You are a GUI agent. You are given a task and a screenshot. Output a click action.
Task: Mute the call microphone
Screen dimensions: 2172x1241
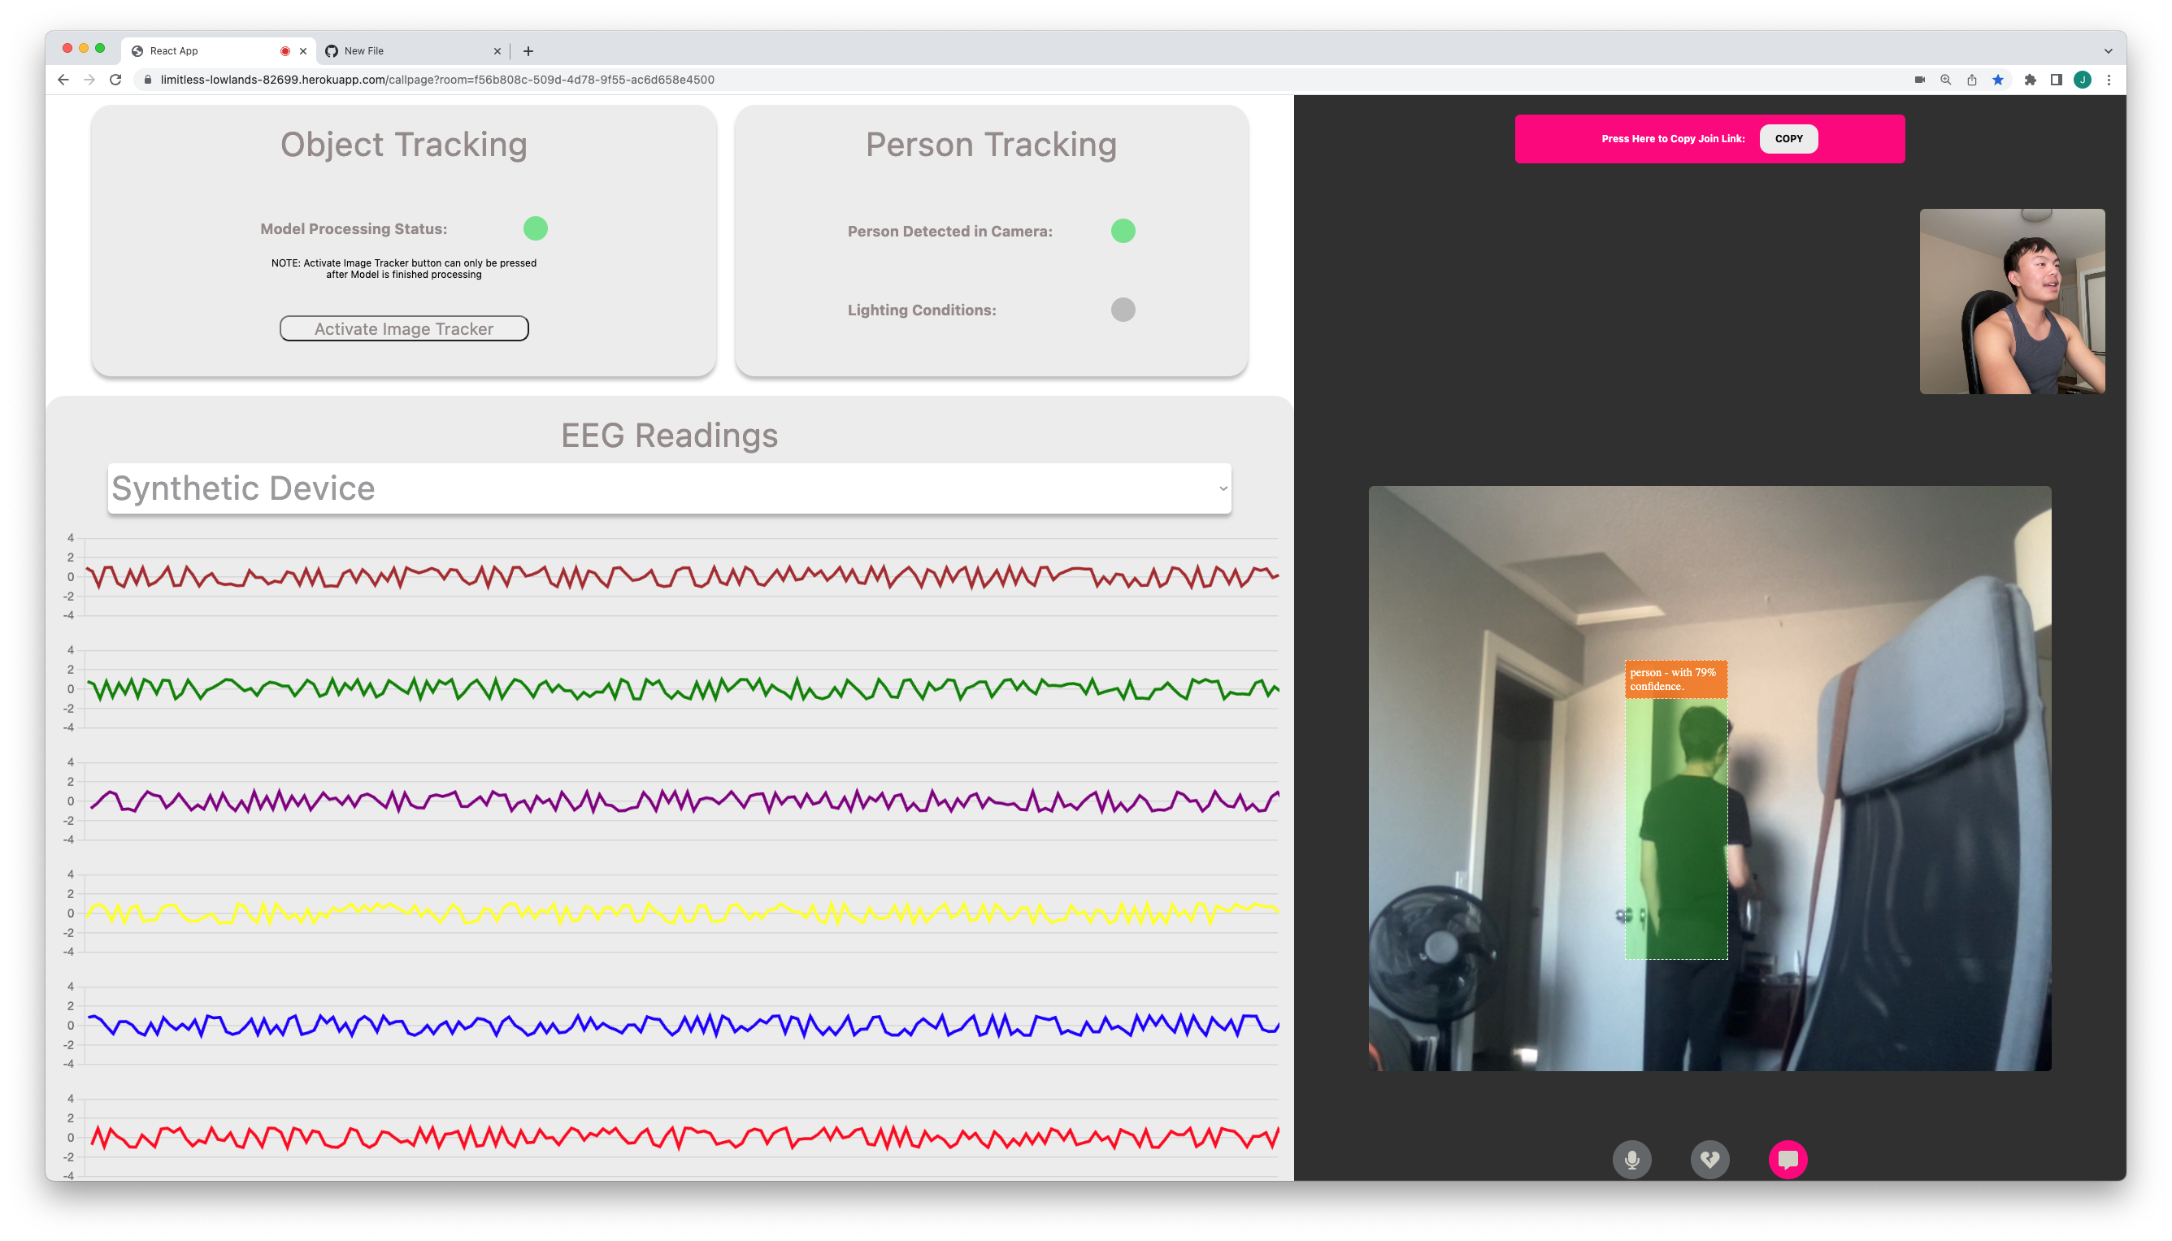(x=1631, y=1159)
